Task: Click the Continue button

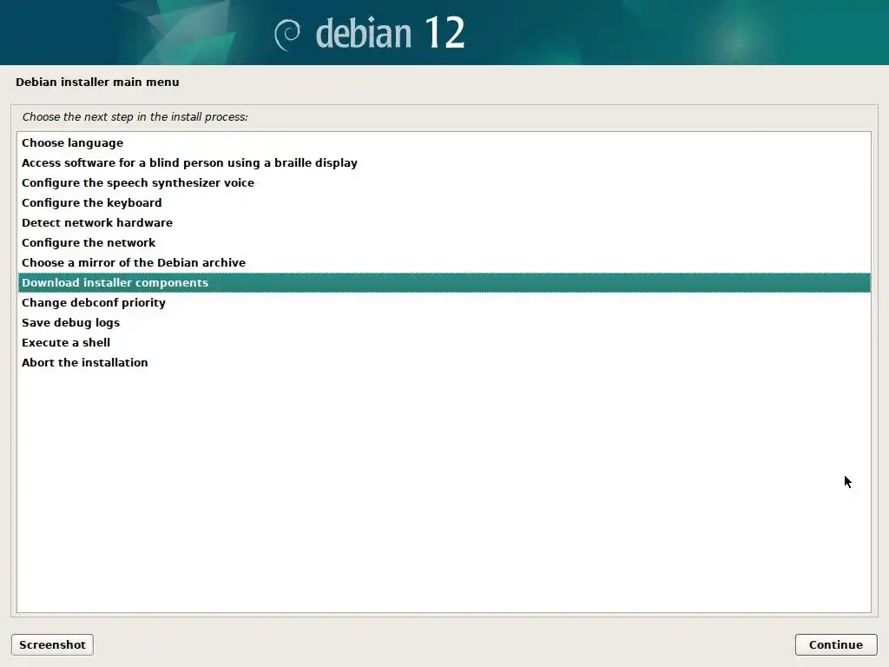Action: (x=836, y=645)
